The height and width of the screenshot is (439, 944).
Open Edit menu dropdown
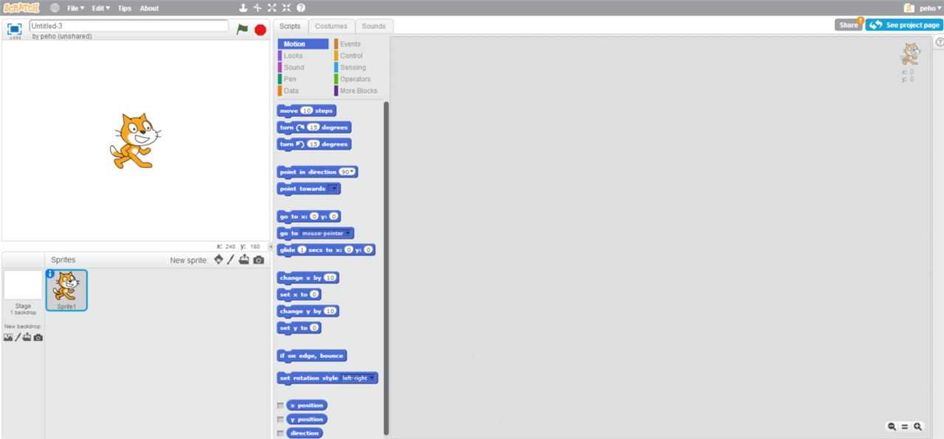click(101, 8)
